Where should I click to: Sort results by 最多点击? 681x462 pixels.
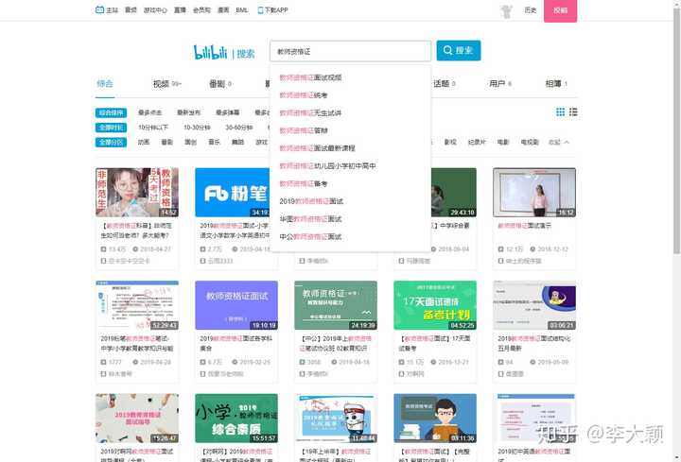tap(149, 112)
